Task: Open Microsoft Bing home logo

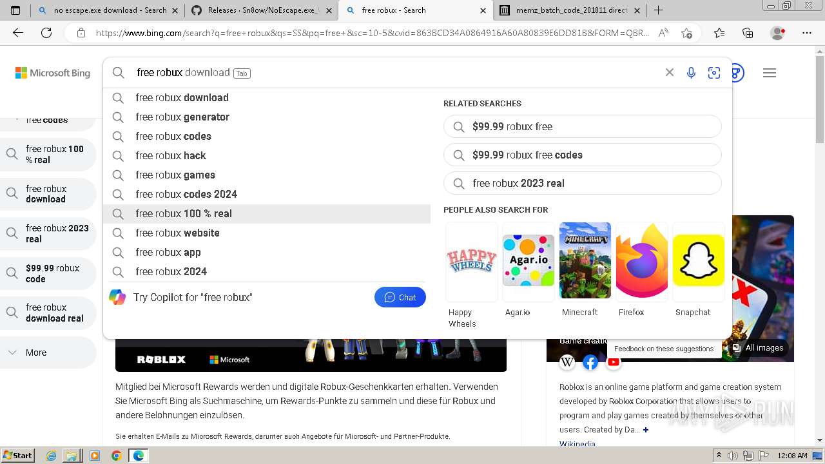Action: click(x=53, y=73)
